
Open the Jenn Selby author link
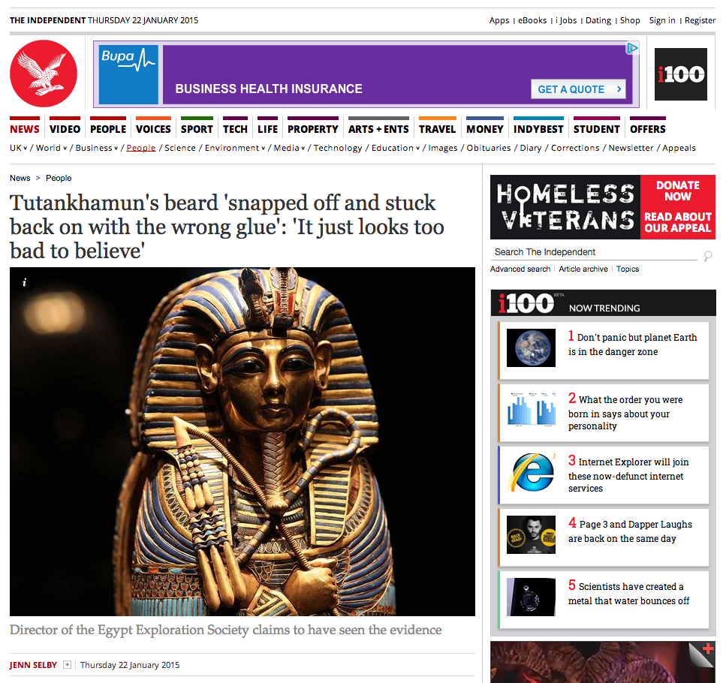33,664
